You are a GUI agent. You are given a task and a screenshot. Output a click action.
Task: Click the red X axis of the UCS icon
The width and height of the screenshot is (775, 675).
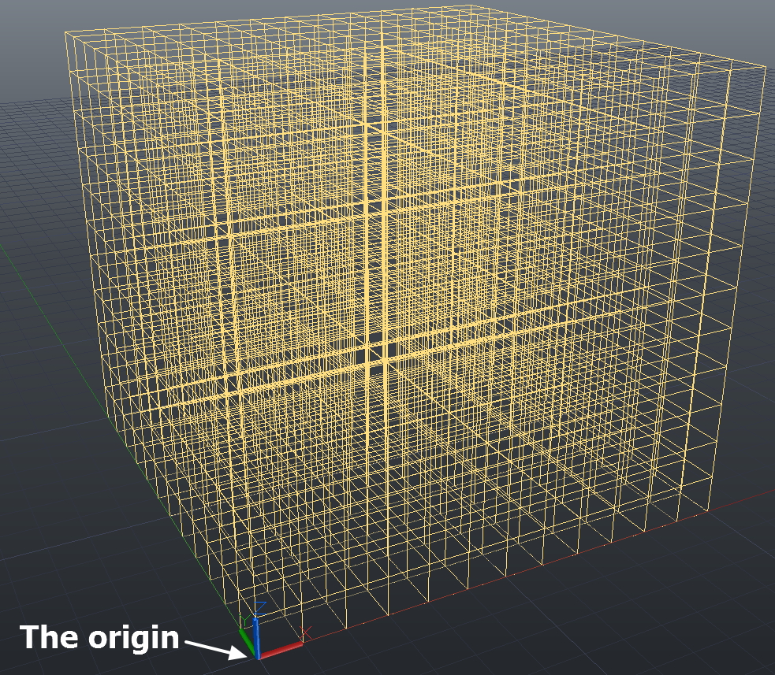click(x=280, y=651)
